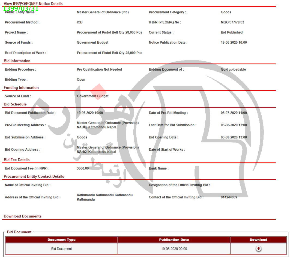This screenshot has width=293, height=257.
Task: Click the red download arrow icon
Action: pyautogui.click(x=258, y=249)
